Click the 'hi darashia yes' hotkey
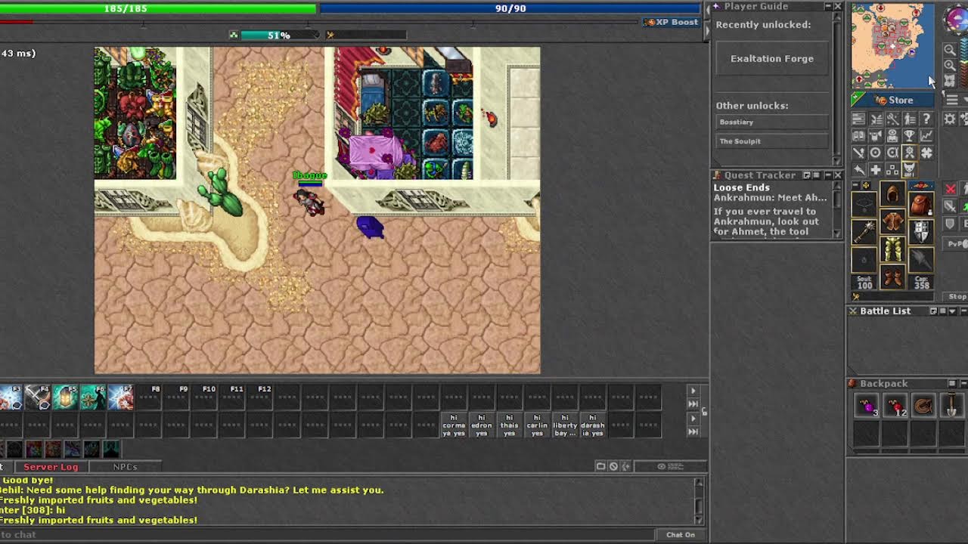The height and width of the screenshot is (544, 968). pos(592,425)
